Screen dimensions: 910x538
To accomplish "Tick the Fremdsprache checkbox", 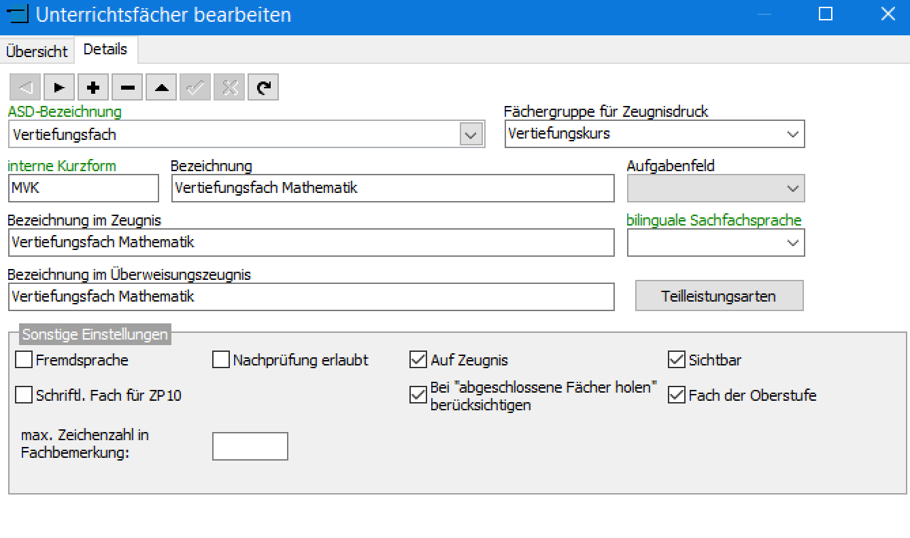I will coord(24,359).
